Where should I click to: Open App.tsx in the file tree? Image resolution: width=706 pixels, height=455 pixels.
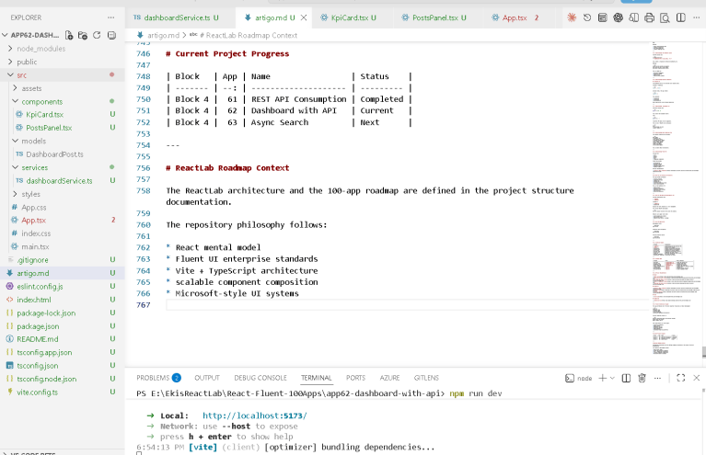pos(34,221)
